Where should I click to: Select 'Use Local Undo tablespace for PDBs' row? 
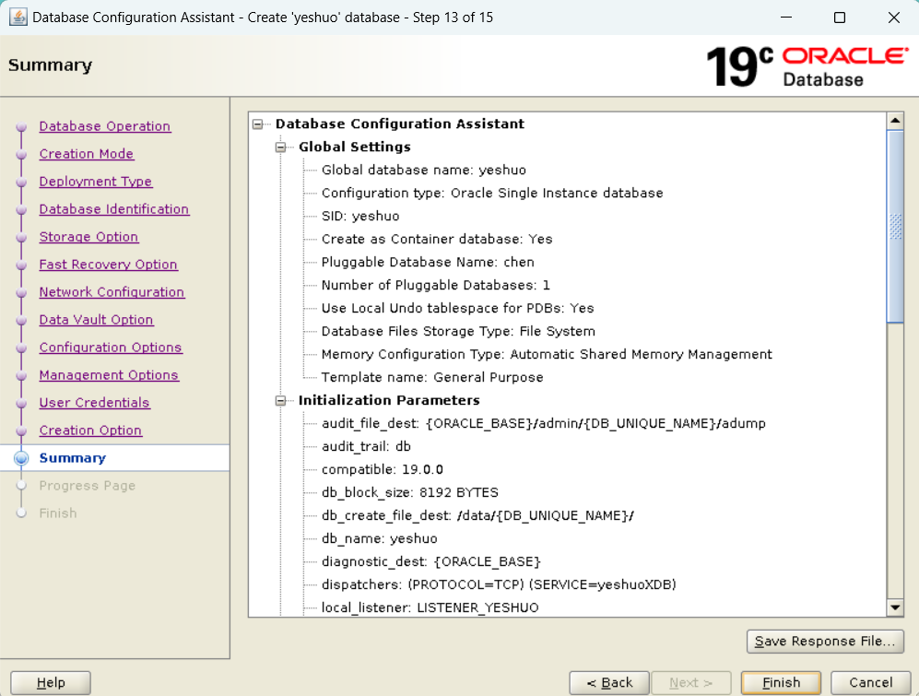[458, 309]
